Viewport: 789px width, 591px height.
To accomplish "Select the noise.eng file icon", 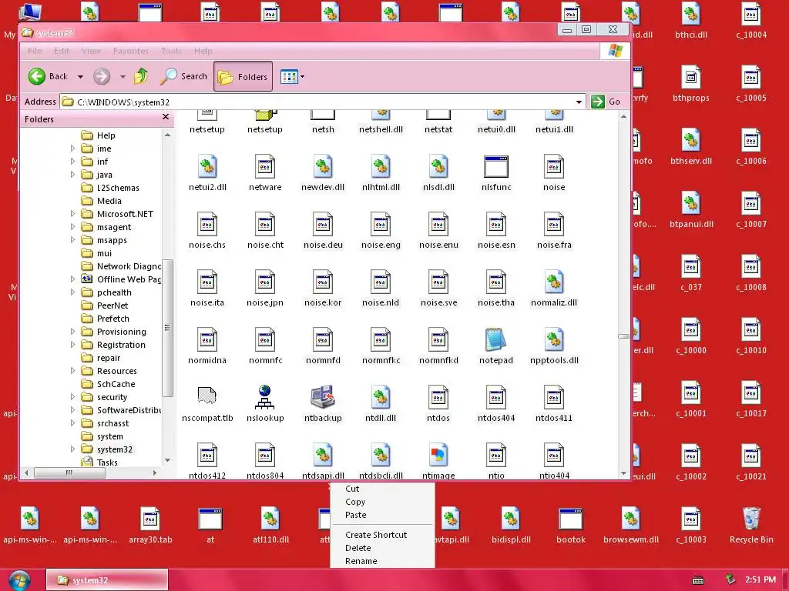I will click(381, 224).
